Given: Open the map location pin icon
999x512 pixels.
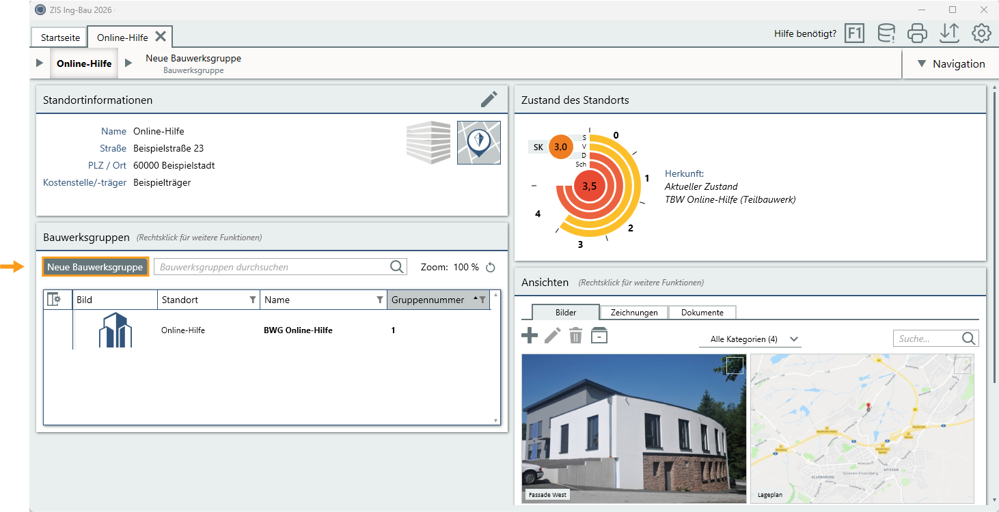Looking at the screenshot, I should point(479,143).
